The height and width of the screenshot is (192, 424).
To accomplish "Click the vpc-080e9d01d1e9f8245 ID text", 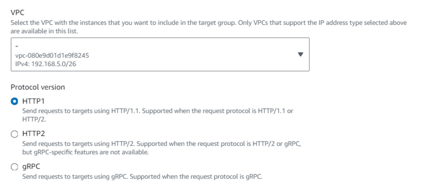I will [52, 55].
